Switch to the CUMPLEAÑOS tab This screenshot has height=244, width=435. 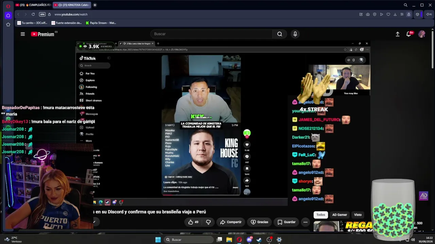click(33, 5)
